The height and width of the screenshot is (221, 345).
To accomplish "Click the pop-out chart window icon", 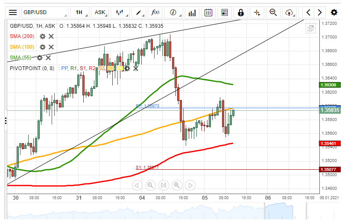I will (x=311, y=29).
